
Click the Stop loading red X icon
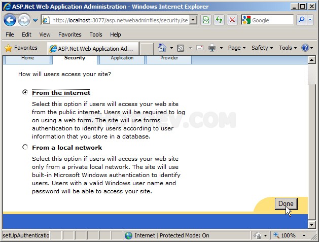pos(232,20)
